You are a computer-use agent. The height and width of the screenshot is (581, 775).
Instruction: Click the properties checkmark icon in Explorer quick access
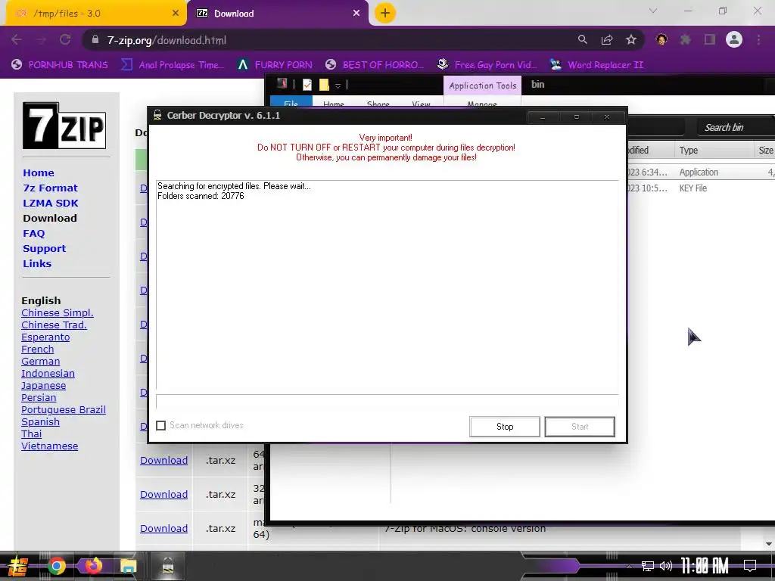click(x=307, y=85)
